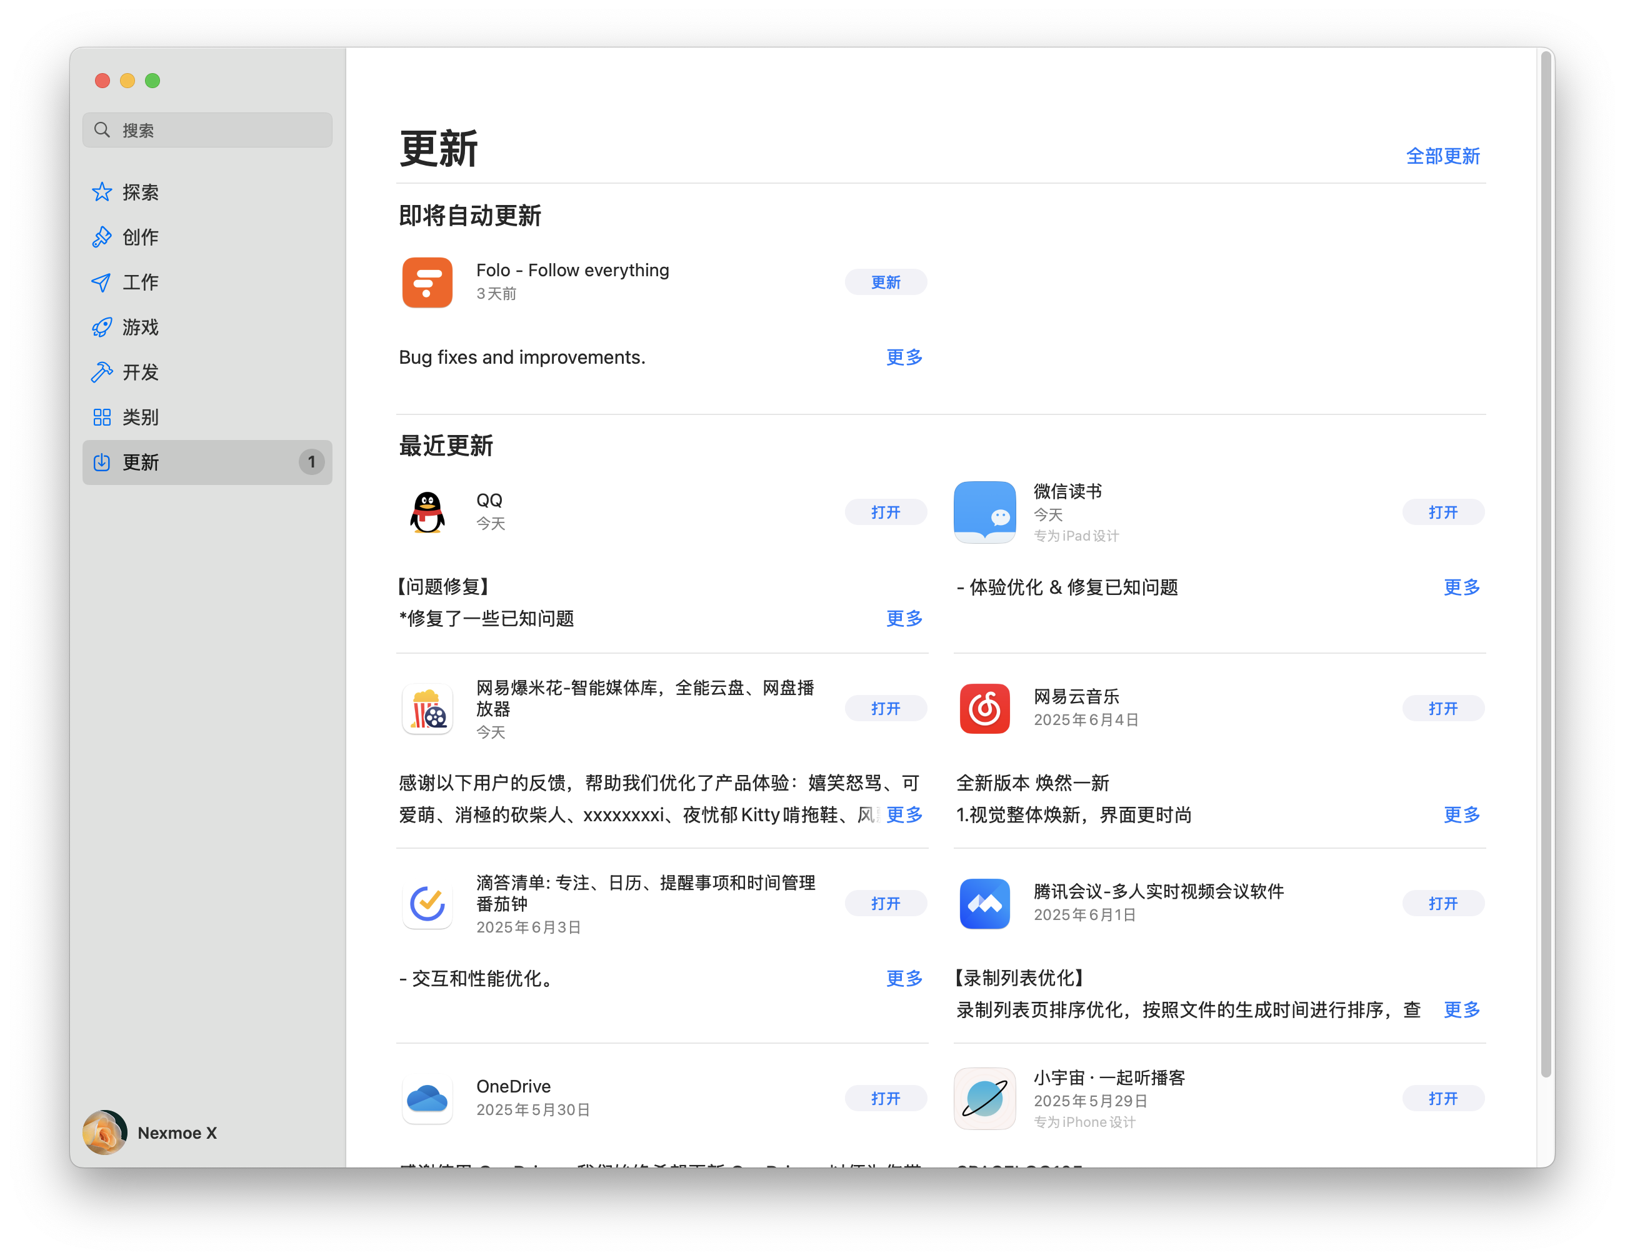The image size is (1625, 1260).
Task: Click the hammer icon next to 开发
Action: pos(102,372)
